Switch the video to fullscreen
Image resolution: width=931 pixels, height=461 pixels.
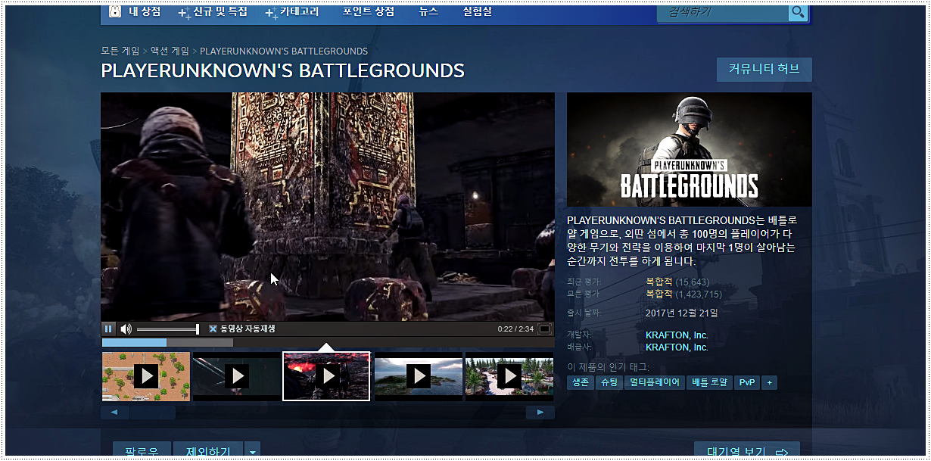click(x=545, y=329)
